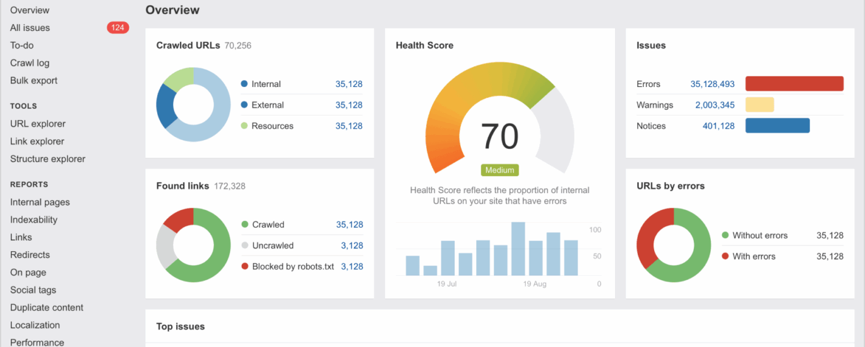865x347 pixels.
Task: Click the Issues card heading
Action: (651, 45)
